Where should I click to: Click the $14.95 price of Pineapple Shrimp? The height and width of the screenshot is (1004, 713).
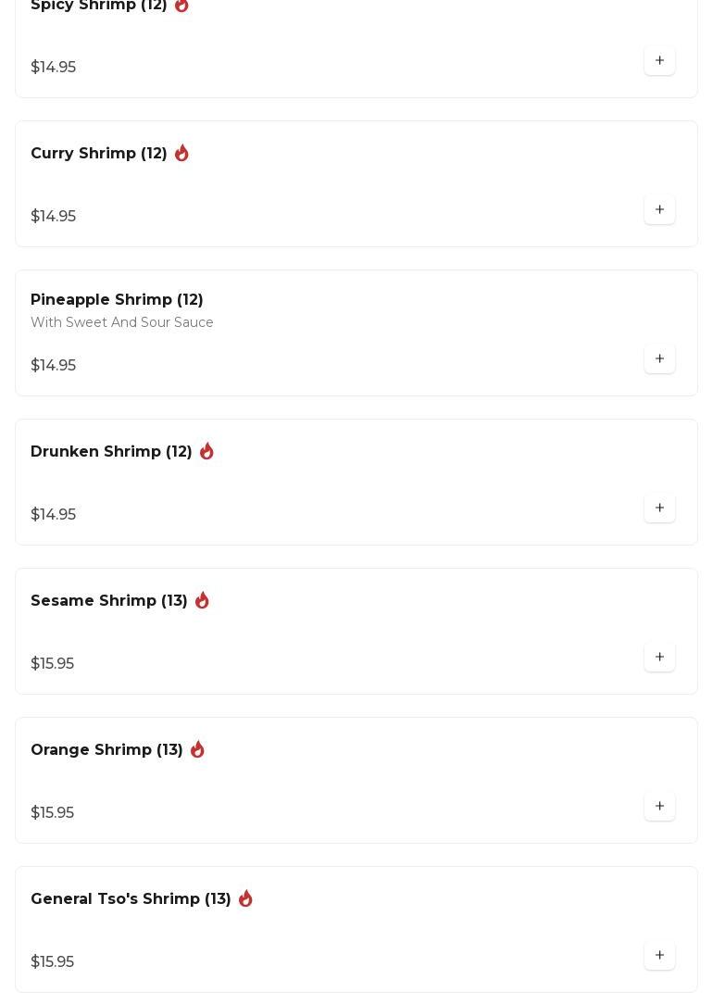[54, 366]
